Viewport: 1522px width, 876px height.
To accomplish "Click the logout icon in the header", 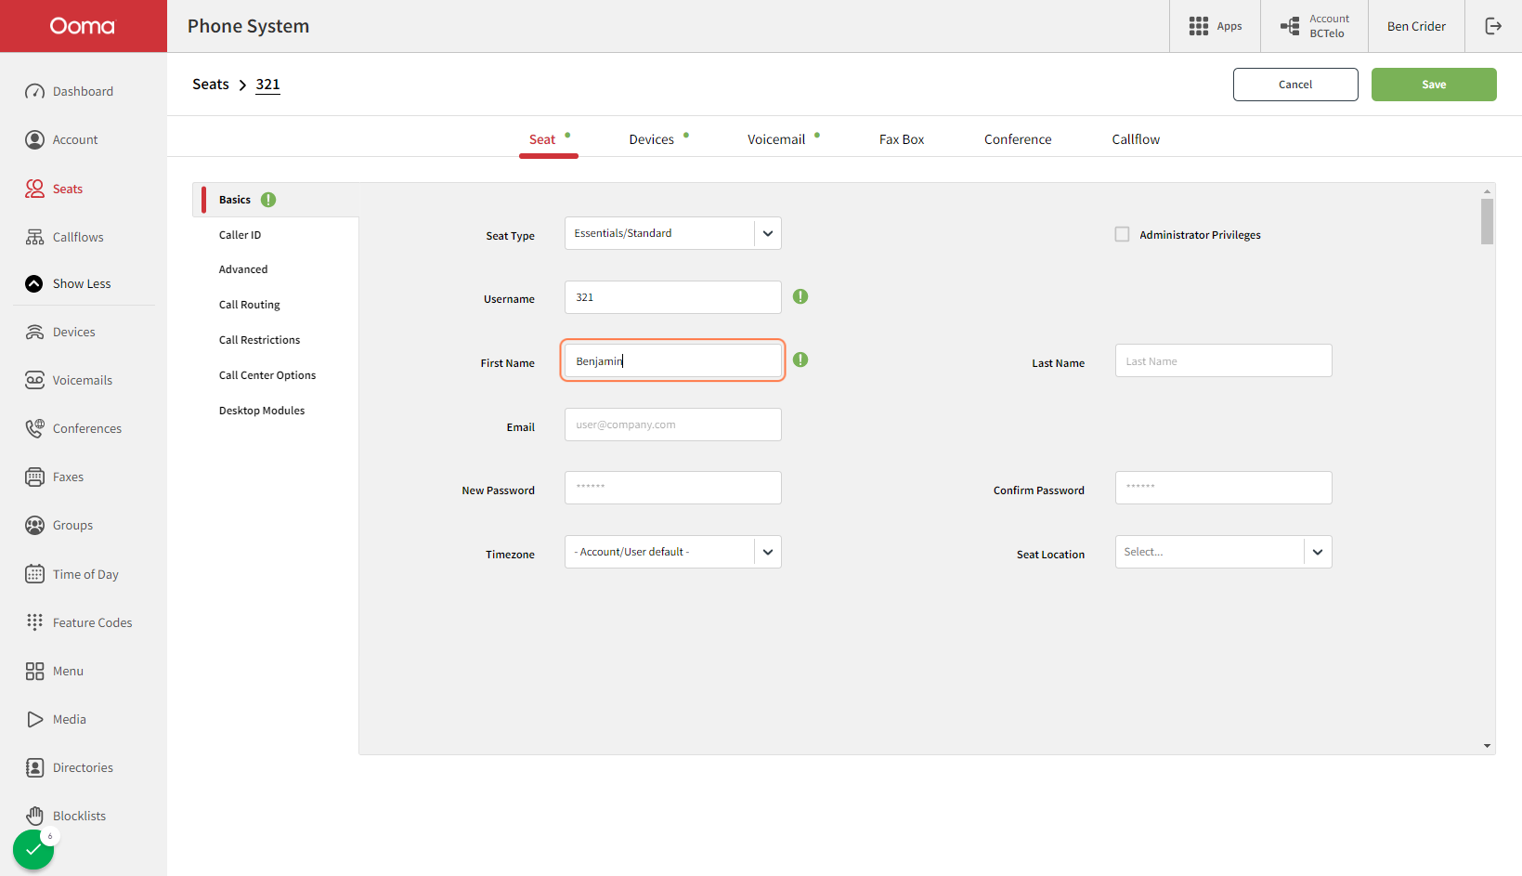I will [x=1493, y=26].
